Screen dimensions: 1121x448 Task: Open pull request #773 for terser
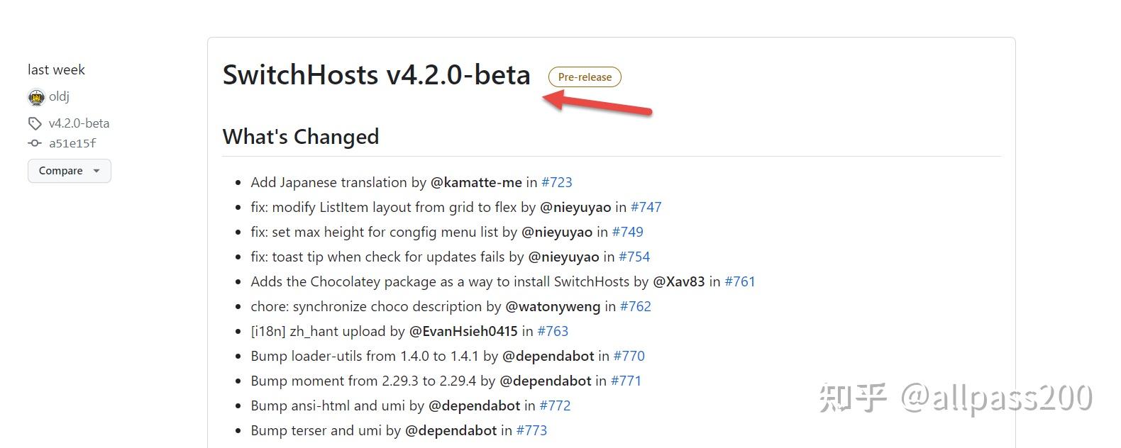click(531, 430)
